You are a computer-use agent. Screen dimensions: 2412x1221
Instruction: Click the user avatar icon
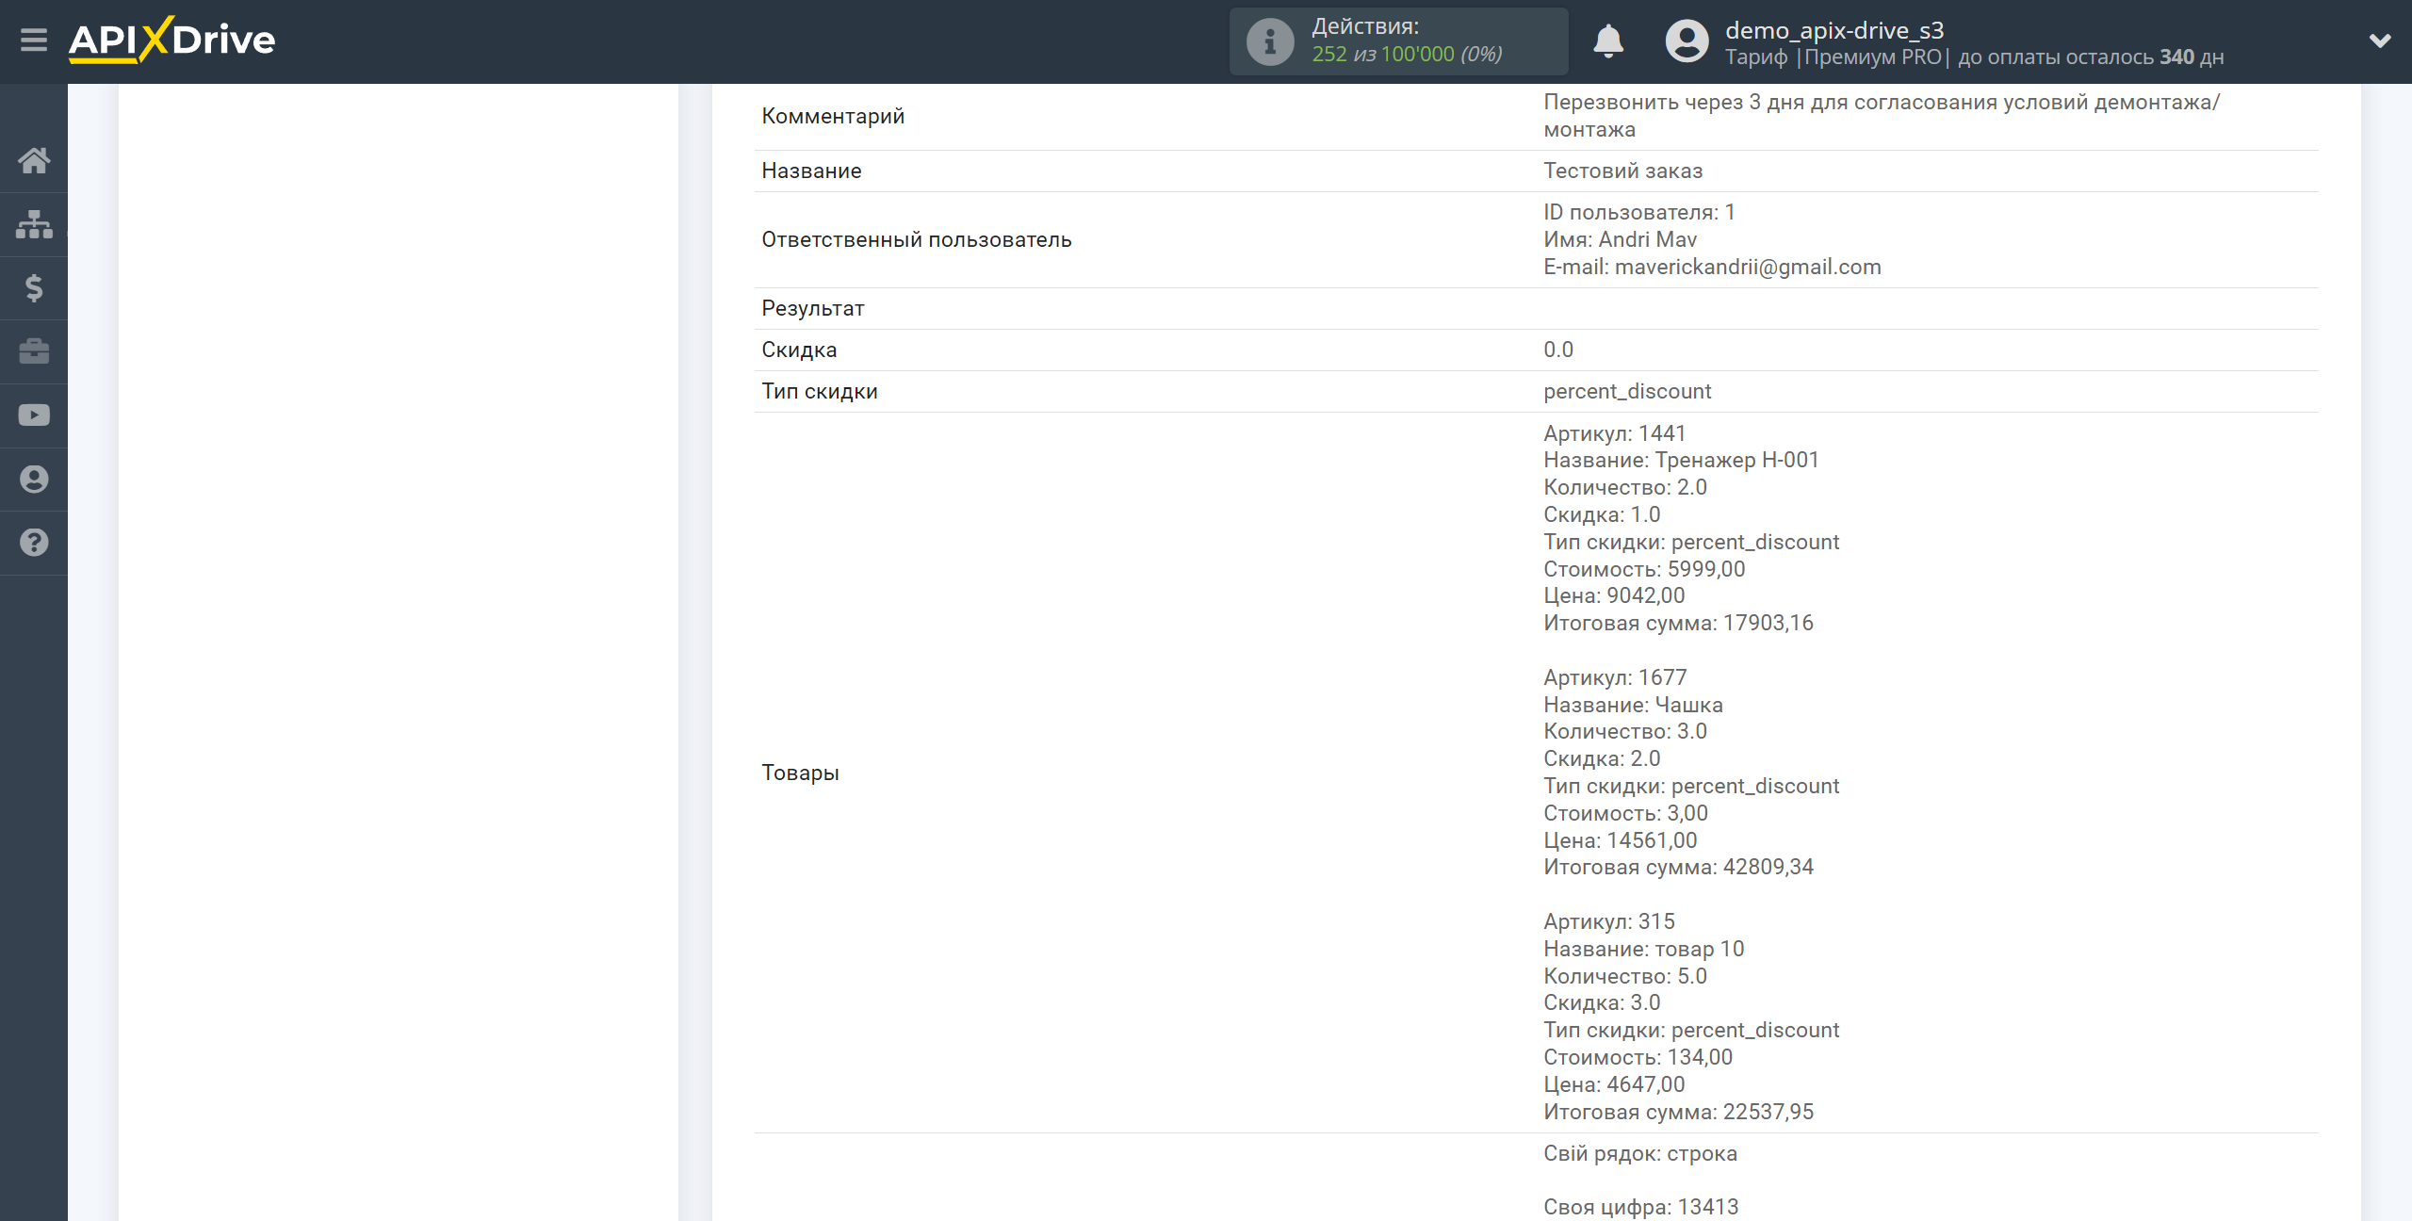pos(1687,41)
